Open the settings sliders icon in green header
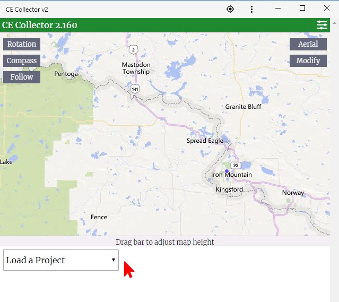Image resolution: width=339 pixels, height=302 pixels. tap(321, 25)
